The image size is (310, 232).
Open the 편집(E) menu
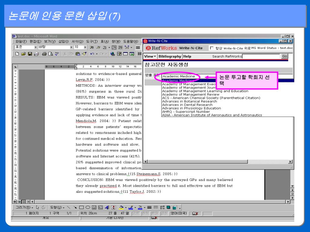pos(35,41)
